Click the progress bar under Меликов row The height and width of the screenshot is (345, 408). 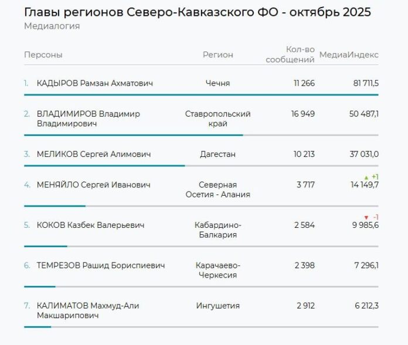[x=104, y=166]
